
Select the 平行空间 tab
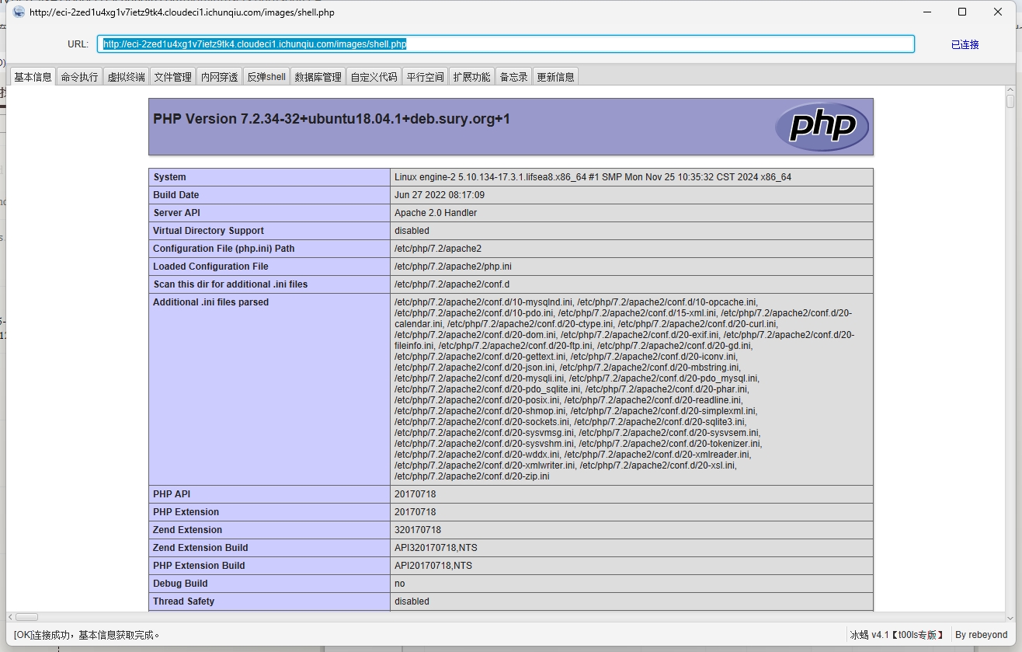coord(425,77)
